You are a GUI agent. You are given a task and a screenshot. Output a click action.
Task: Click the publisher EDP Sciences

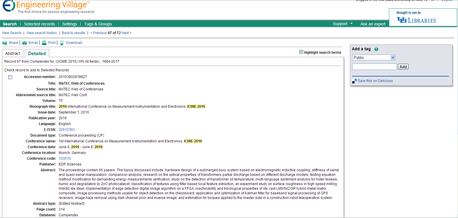70,164
